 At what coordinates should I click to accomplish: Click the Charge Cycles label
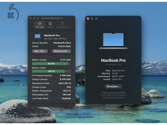[39, 87]
